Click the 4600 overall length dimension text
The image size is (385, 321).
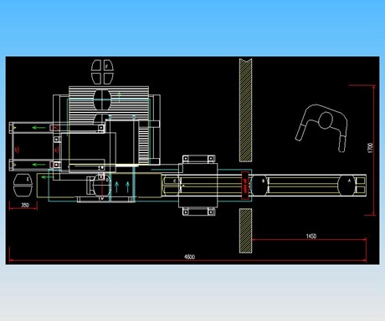[189, 257]
